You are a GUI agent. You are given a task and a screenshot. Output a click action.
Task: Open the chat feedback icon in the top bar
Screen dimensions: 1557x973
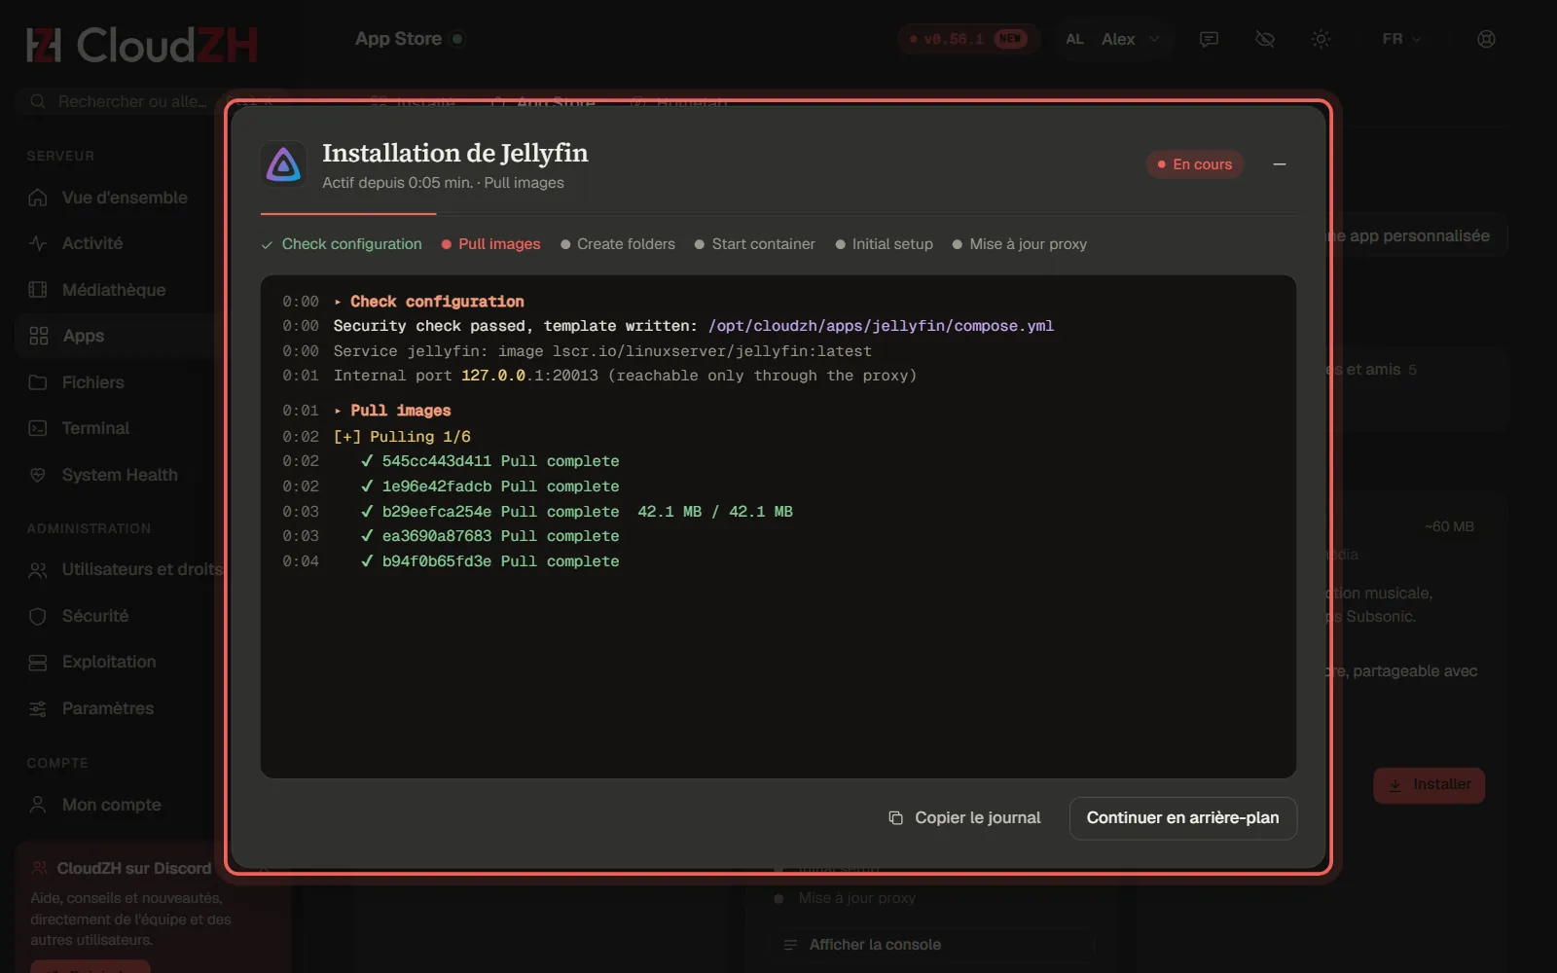click(1209, 39)
